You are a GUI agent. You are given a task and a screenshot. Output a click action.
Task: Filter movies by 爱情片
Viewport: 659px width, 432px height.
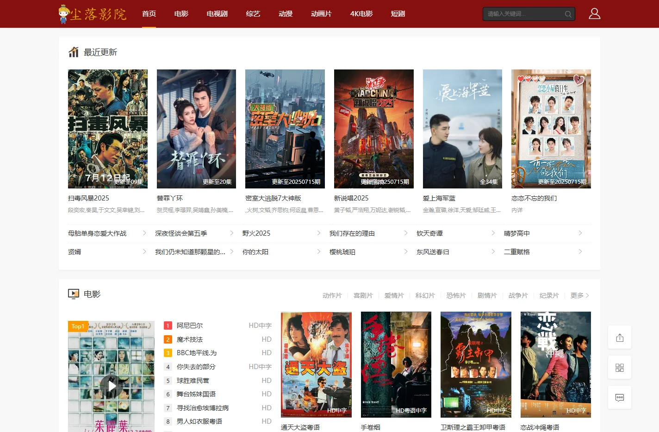click(x=394, y=295)
